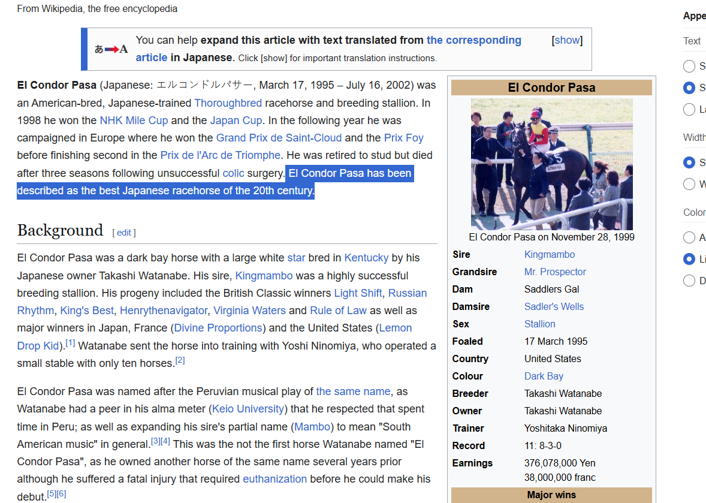Open the Russian Rhythm link
This screenshot has width=706, height=503.
[x=222, y=302]
